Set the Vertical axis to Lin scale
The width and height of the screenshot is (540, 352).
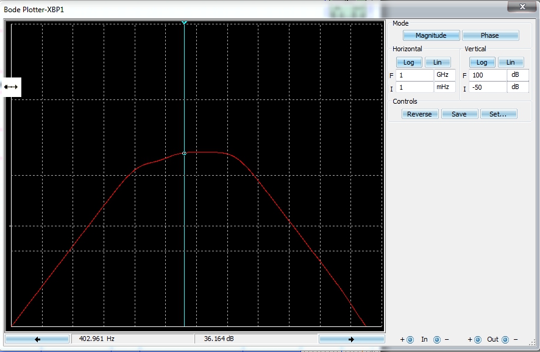coord(511,62)
